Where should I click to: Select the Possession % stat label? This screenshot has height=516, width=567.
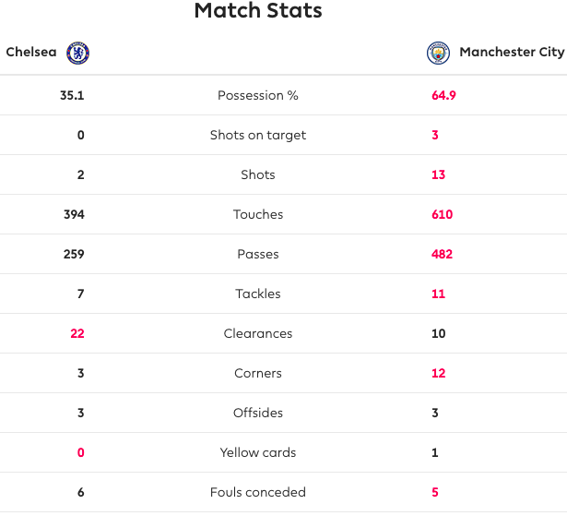click(258, 96)
